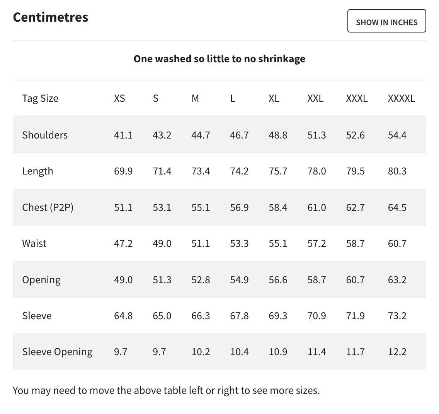Click the Tag Size header cell
439x414 pixels.
click(x=40, y=98)
